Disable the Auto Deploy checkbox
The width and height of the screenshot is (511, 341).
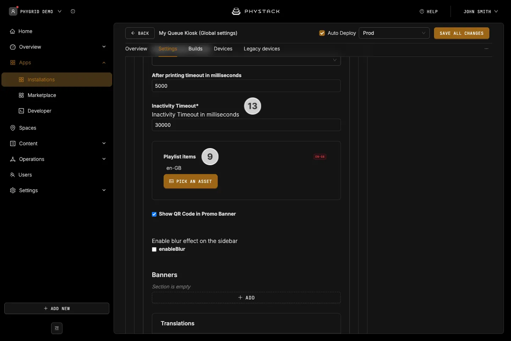322,33
